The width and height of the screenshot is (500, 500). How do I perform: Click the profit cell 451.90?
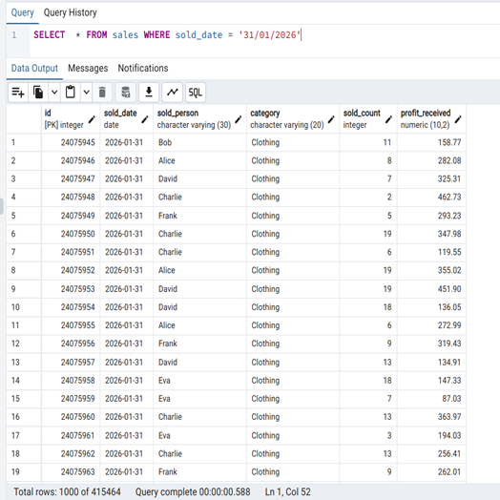click(x=431, y=289)
